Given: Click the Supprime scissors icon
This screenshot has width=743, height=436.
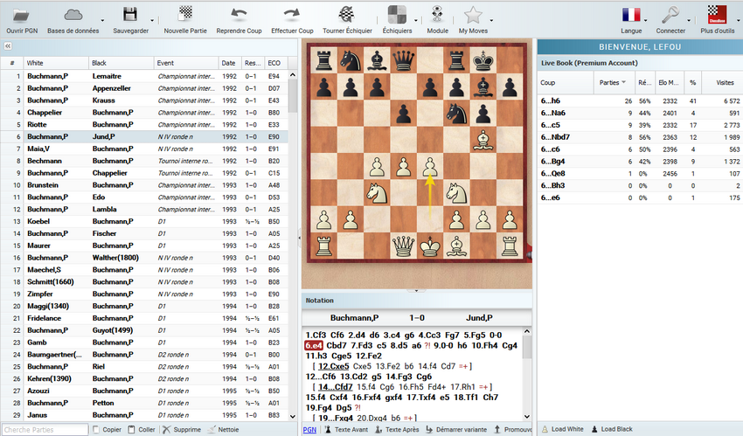Looking at the screenshot, I should click(x=166, y=430).
